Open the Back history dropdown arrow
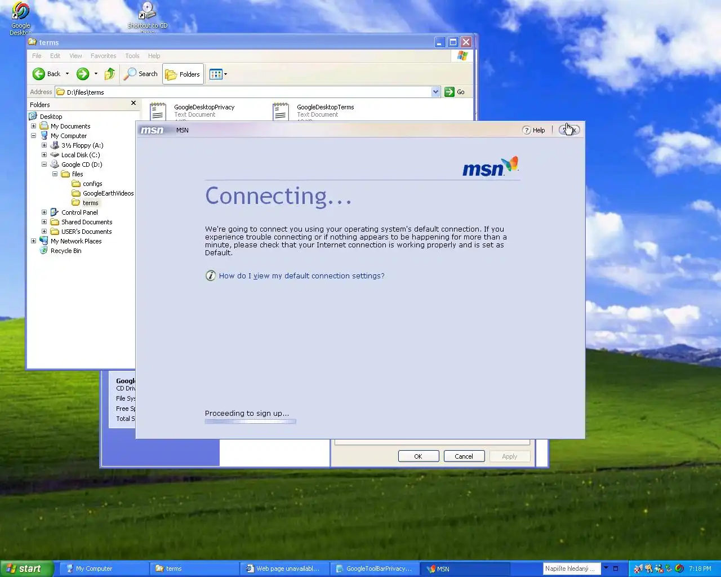721x577 pixels. 67,74
